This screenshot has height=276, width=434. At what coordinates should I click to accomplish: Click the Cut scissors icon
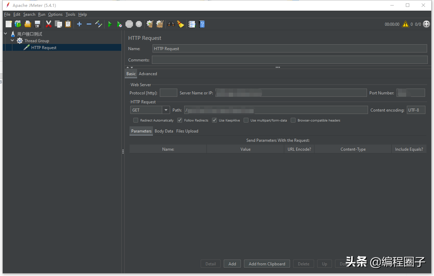tap(48, 24)
